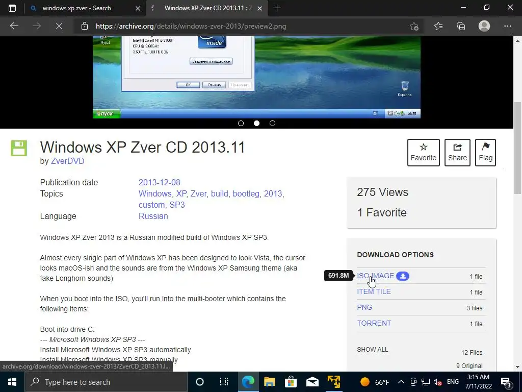
Task: Switch the ENG input language indicator
Action: (453, 382)
